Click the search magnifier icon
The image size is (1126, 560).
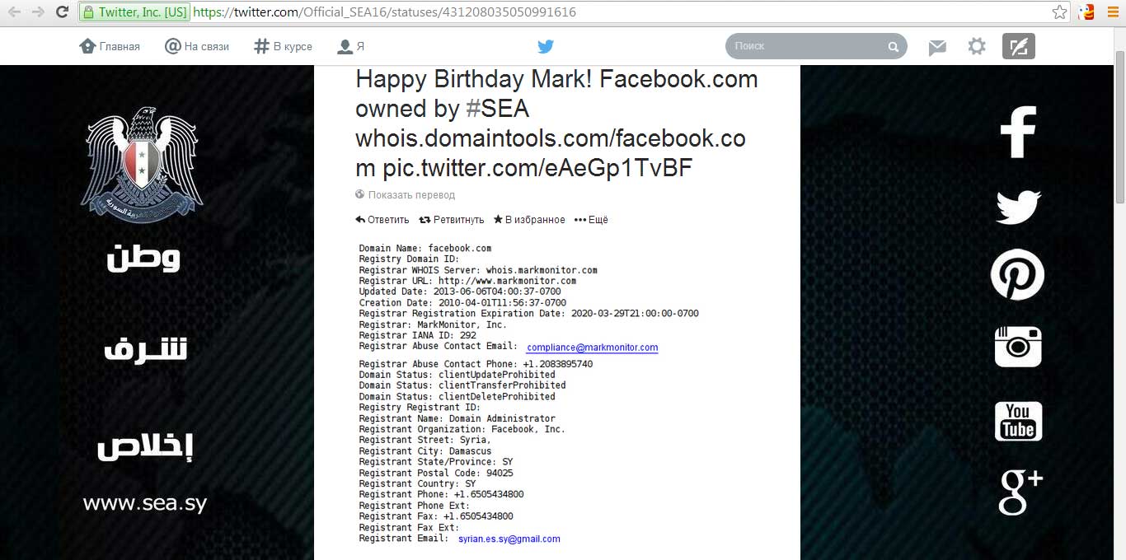893,47
